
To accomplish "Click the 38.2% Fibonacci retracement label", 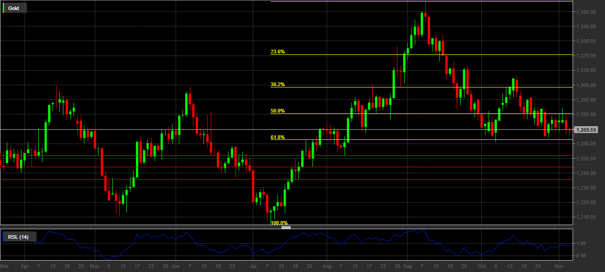I will (277, 85).
